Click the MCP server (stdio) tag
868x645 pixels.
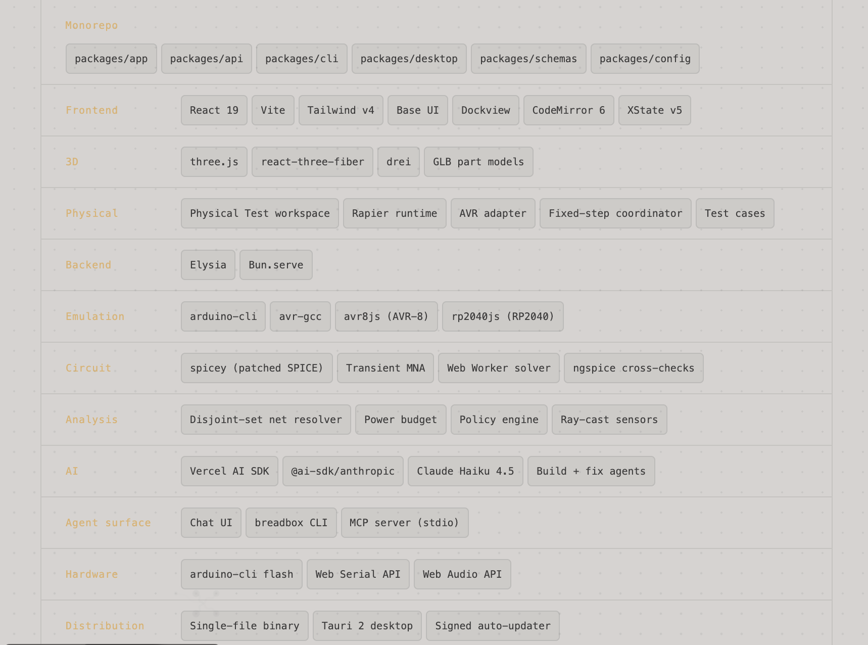point(405,523)
